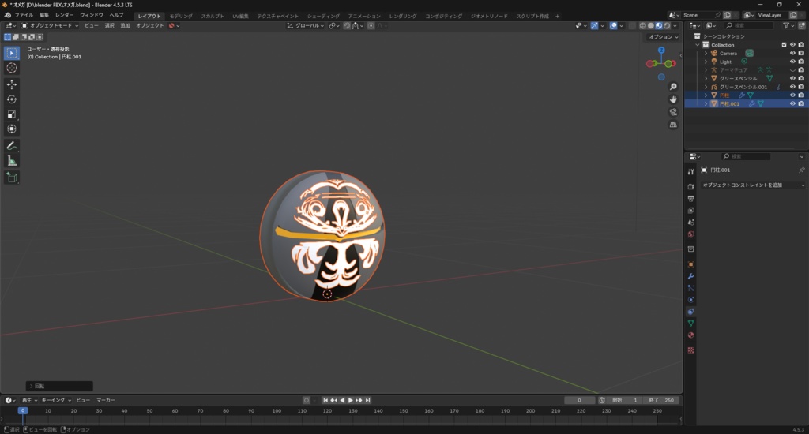Image resolution: width=809 pixels, height=434 pixels.
Task: Open the Texture properties tab
Action: pos(690,350)
